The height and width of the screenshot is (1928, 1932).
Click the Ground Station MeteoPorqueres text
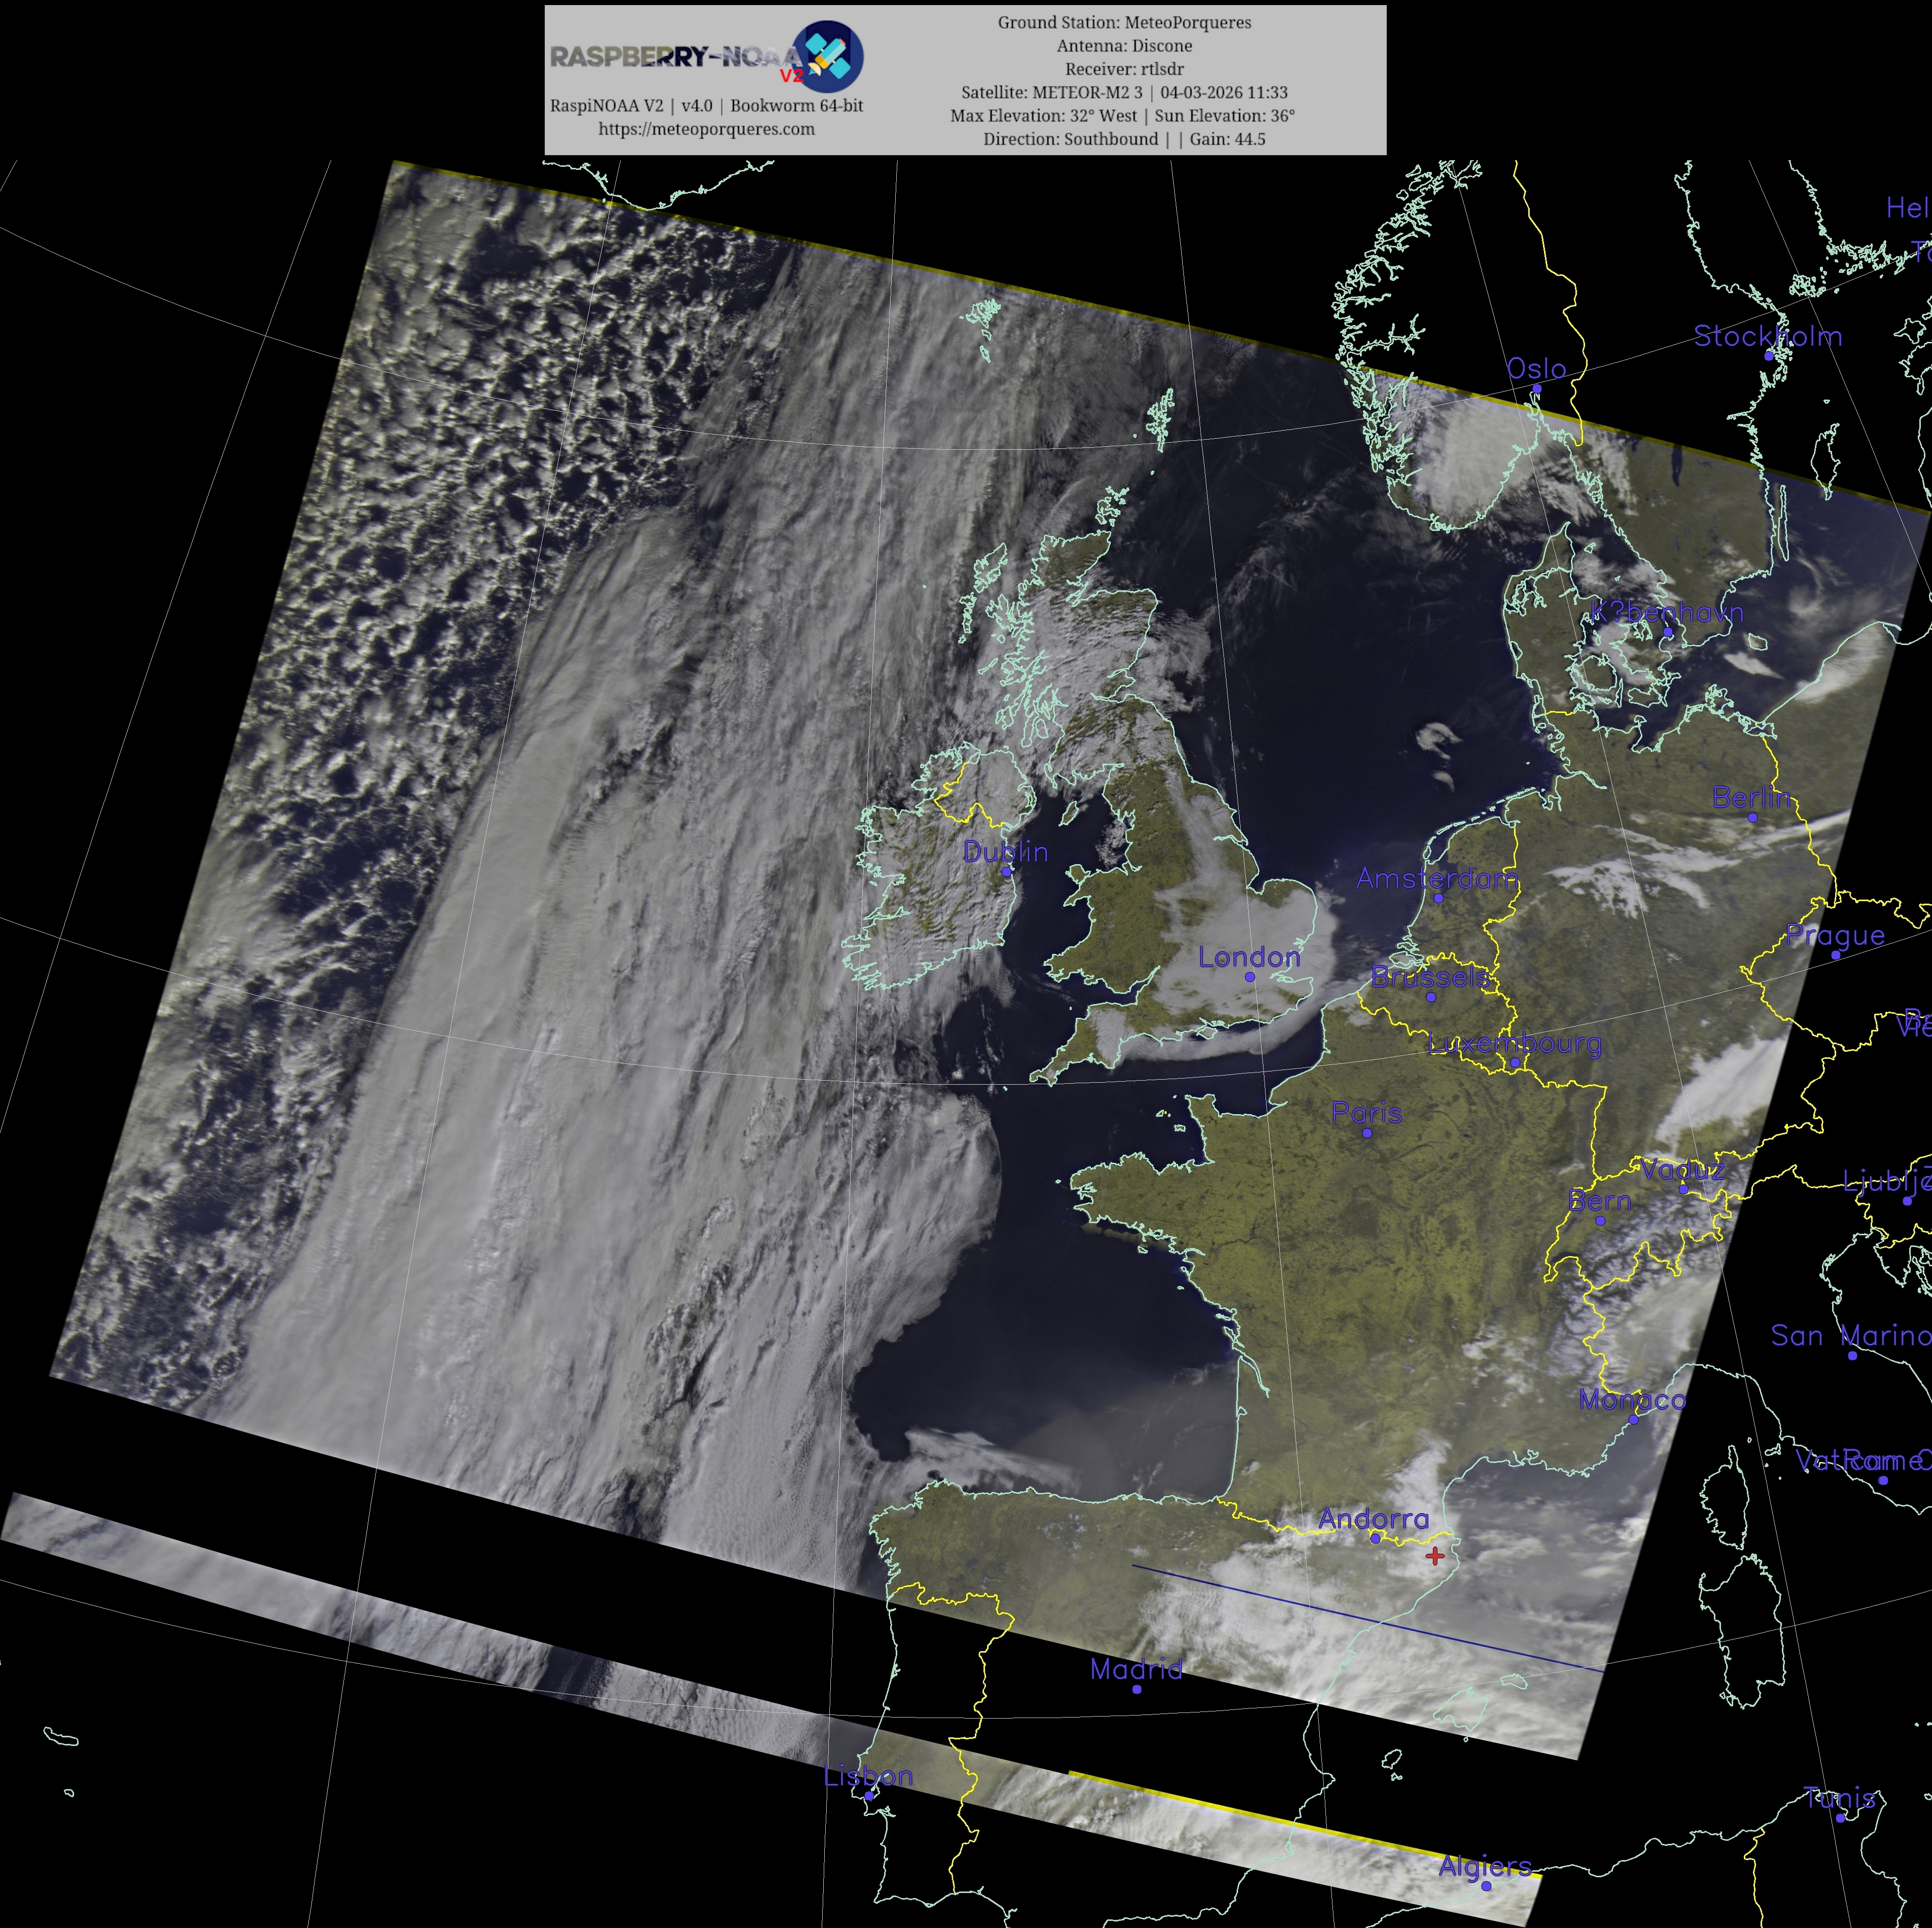[1124, 22]
